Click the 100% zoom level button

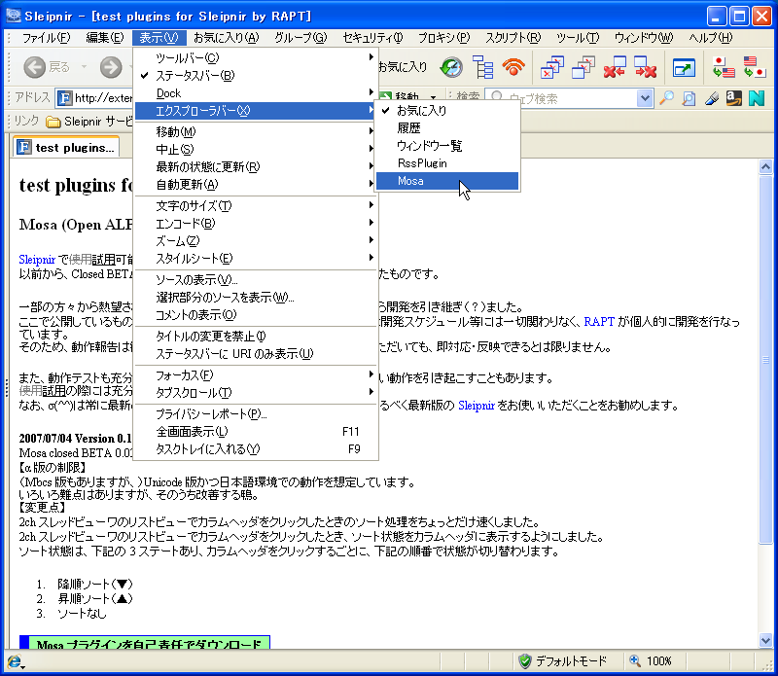658,661
